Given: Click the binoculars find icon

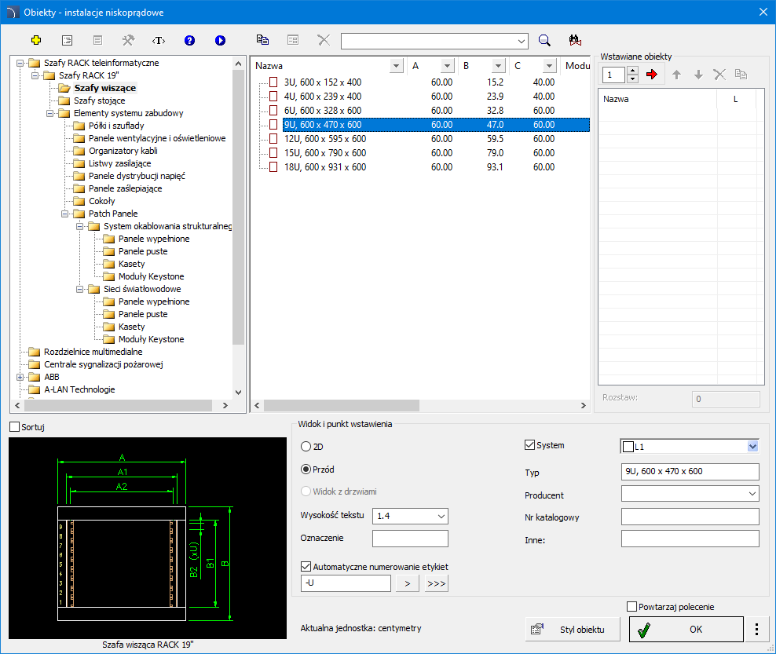Looking at the screenshot, I should [574, 40].
